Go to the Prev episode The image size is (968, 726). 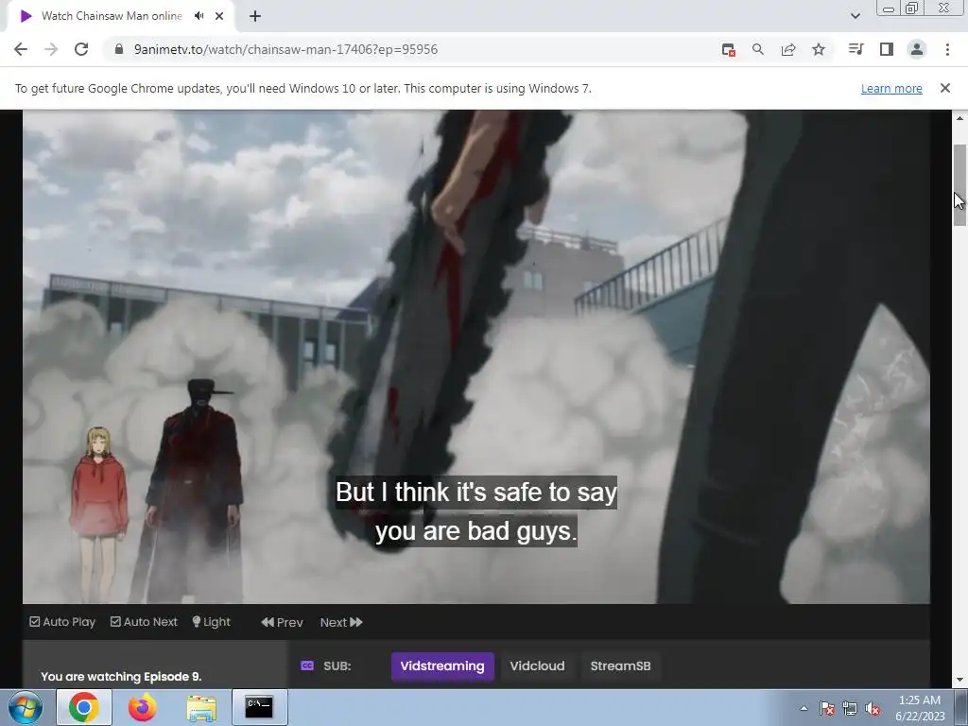[282, 622]
